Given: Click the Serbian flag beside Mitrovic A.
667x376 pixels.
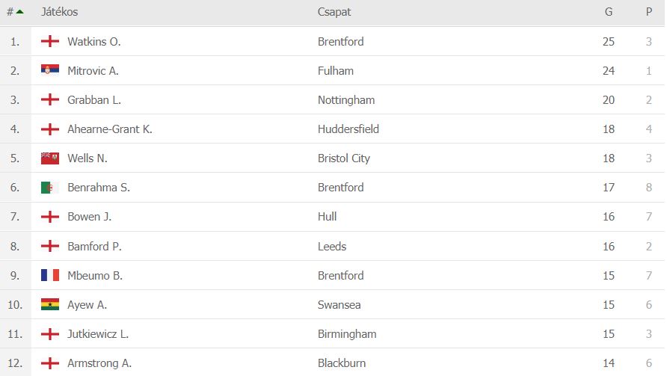Looking at the screenshot, I should click(x=50, y=71).
